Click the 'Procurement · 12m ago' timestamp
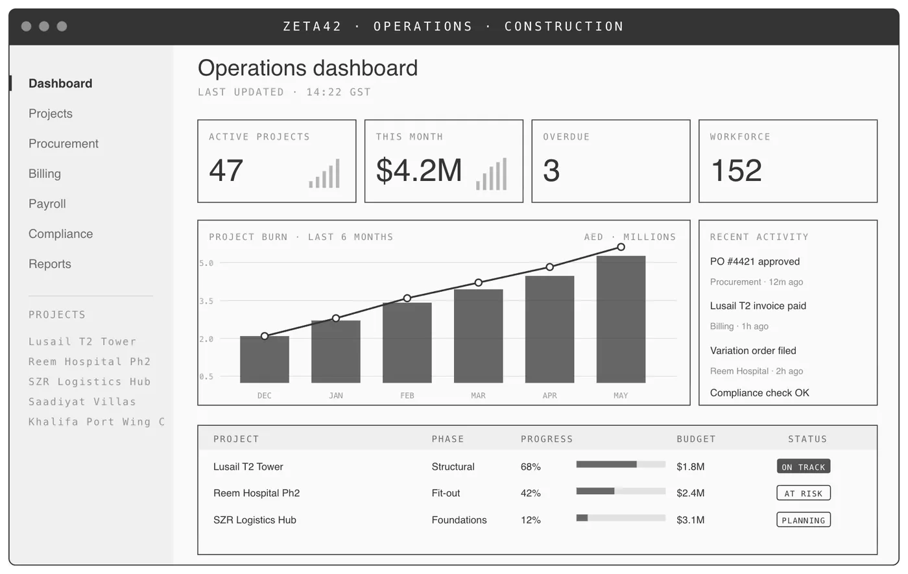This screenshot has width=908, height=574. click(x=757, y=282)
